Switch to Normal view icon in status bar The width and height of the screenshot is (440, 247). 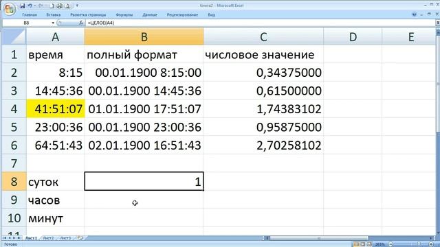(356, 244)
